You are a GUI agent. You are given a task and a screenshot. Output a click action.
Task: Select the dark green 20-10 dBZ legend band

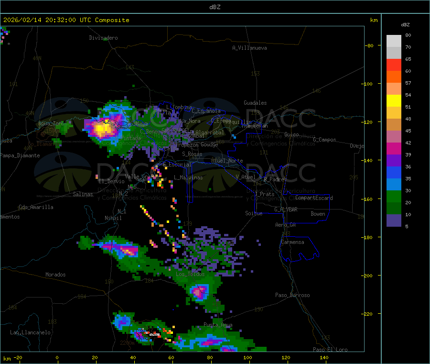(x=394, y=209)
